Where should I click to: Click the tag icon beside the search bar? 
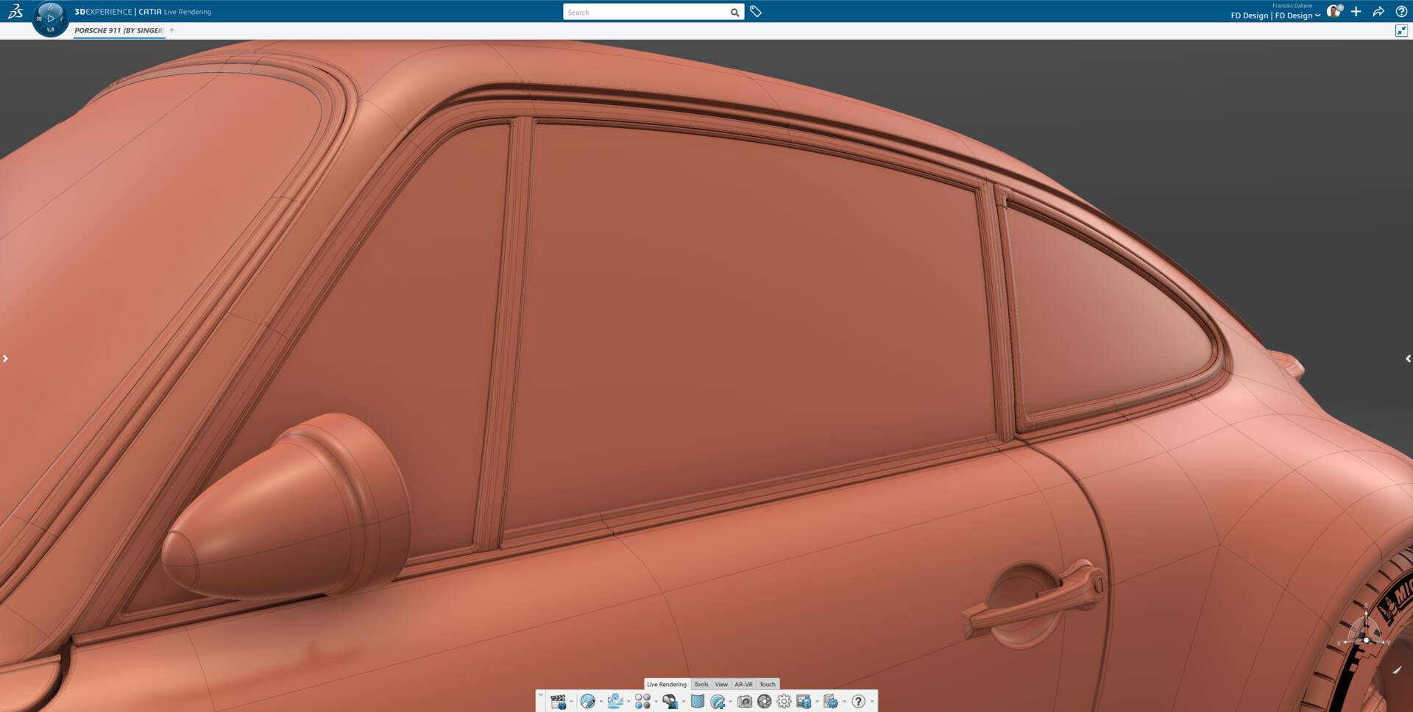pos(755,12)
